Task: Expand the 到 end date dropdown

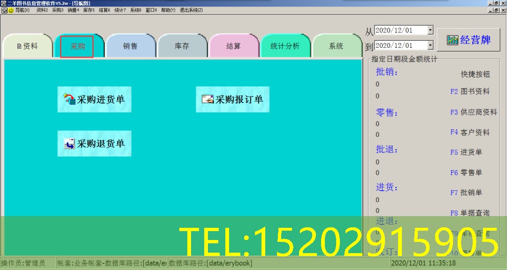Action: 430,45
